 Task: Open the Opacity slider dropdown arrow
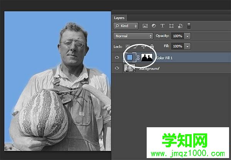click(187, 36)
